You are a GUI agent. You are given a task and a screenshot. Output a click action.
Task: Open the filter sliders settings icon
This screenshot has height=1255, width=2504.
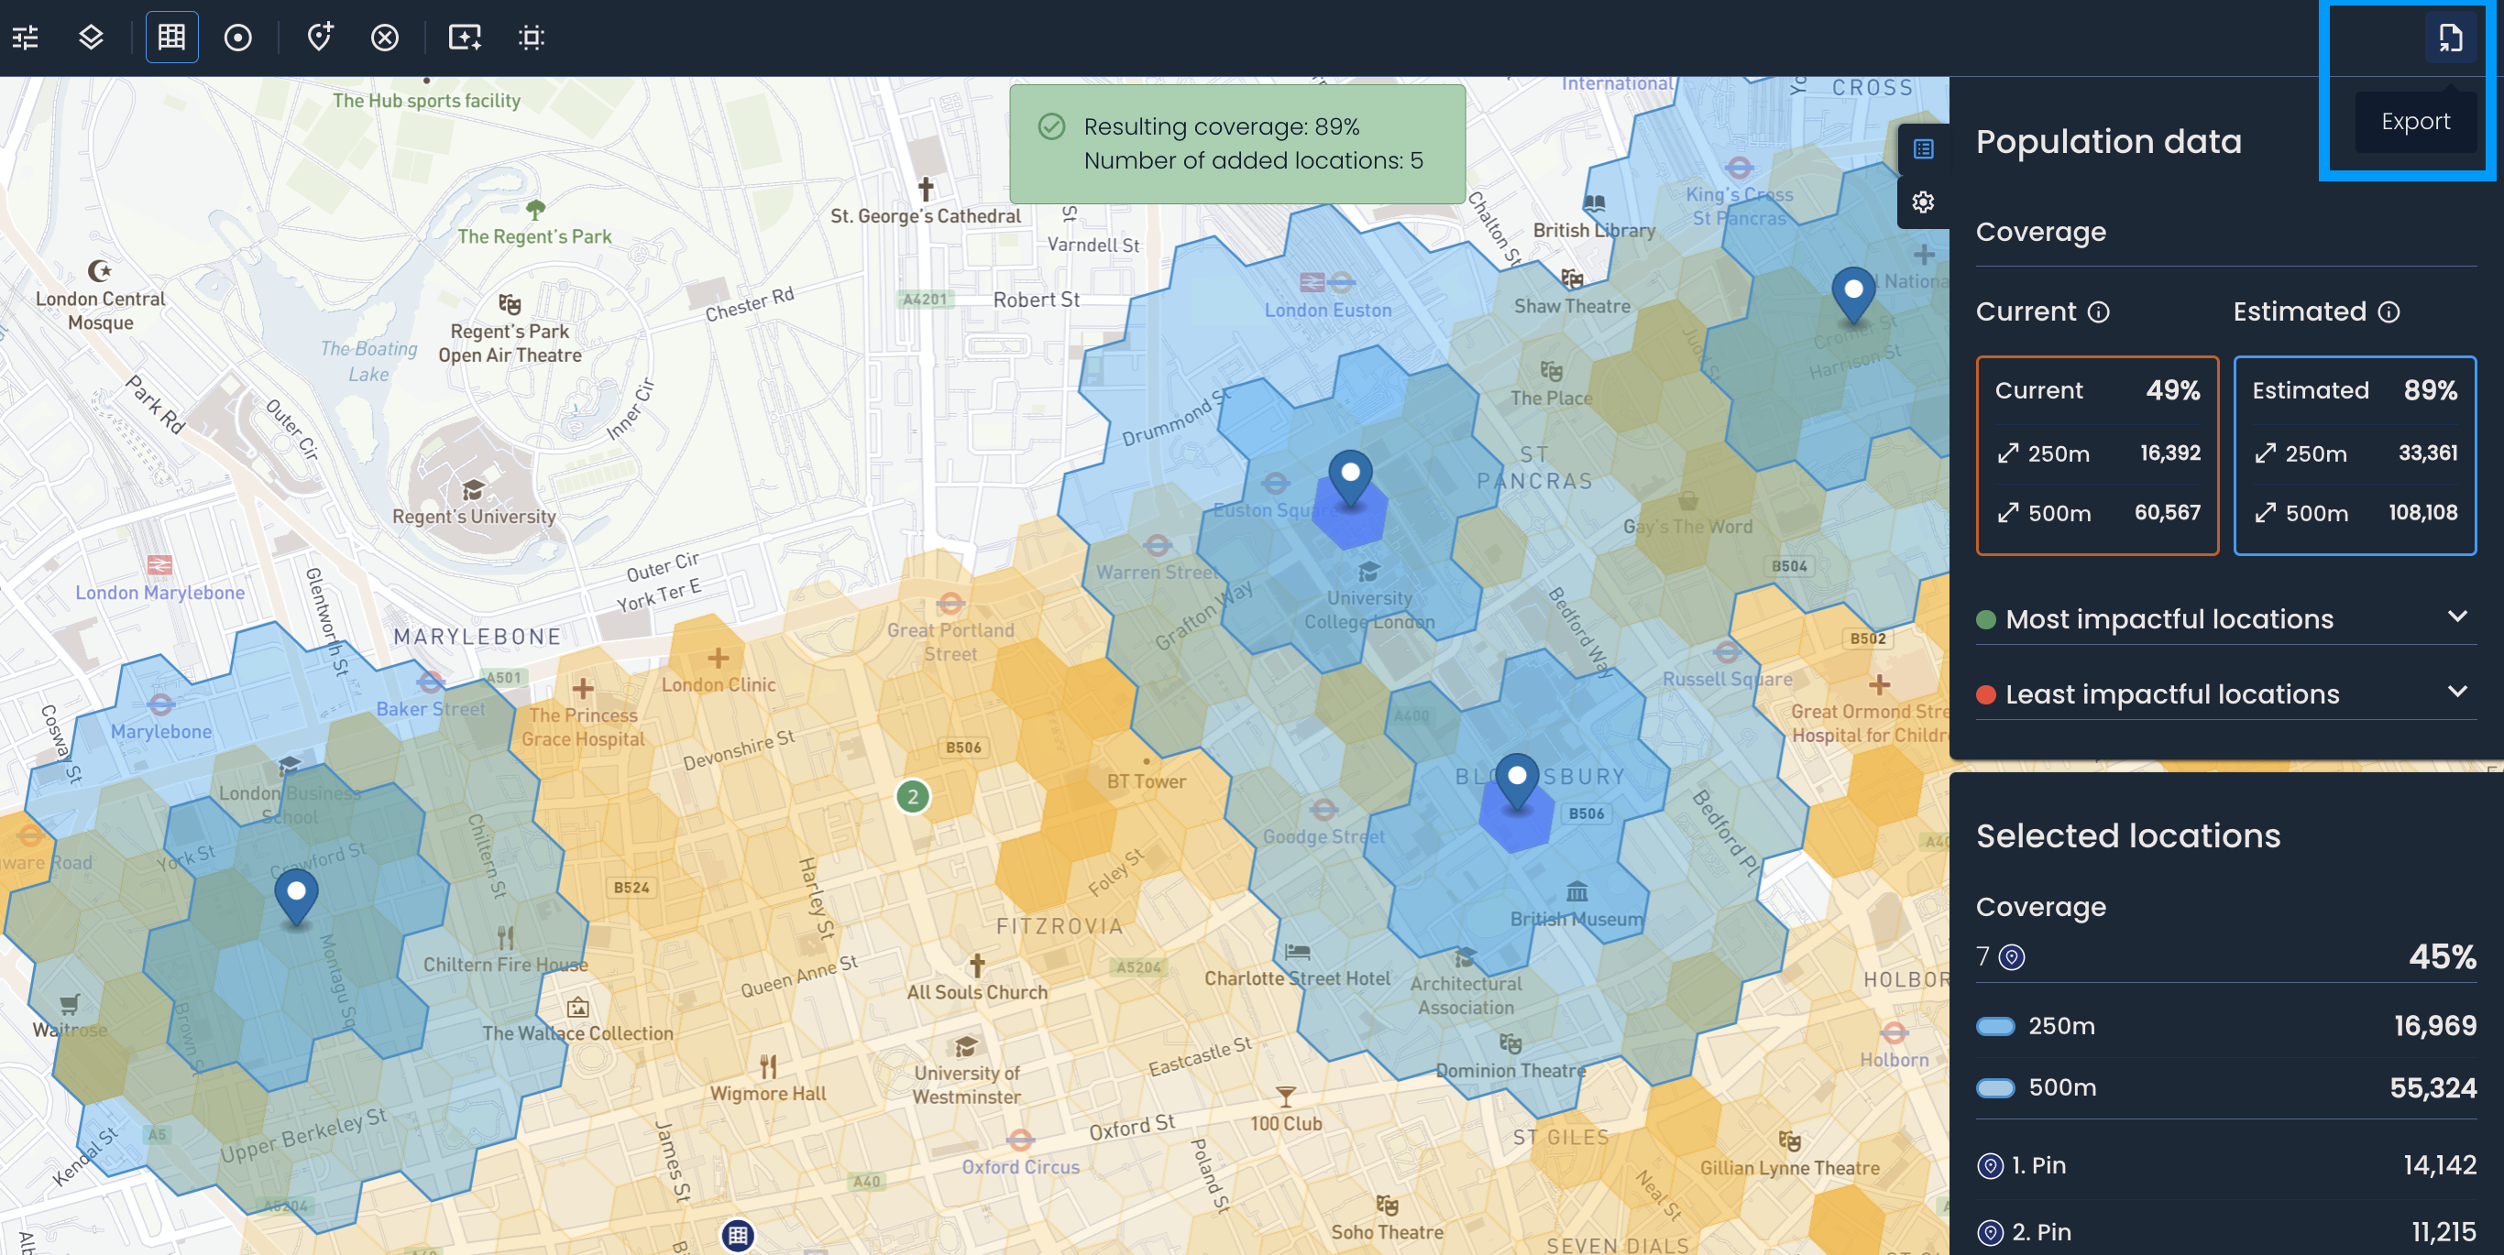pos(27,38)
